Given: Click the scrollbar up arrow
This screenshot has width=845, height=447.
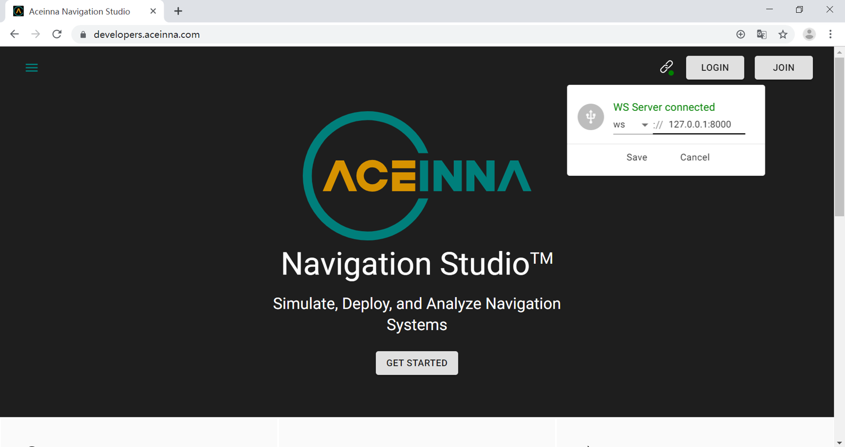Looking at the screenshot, I should (839, 52).
